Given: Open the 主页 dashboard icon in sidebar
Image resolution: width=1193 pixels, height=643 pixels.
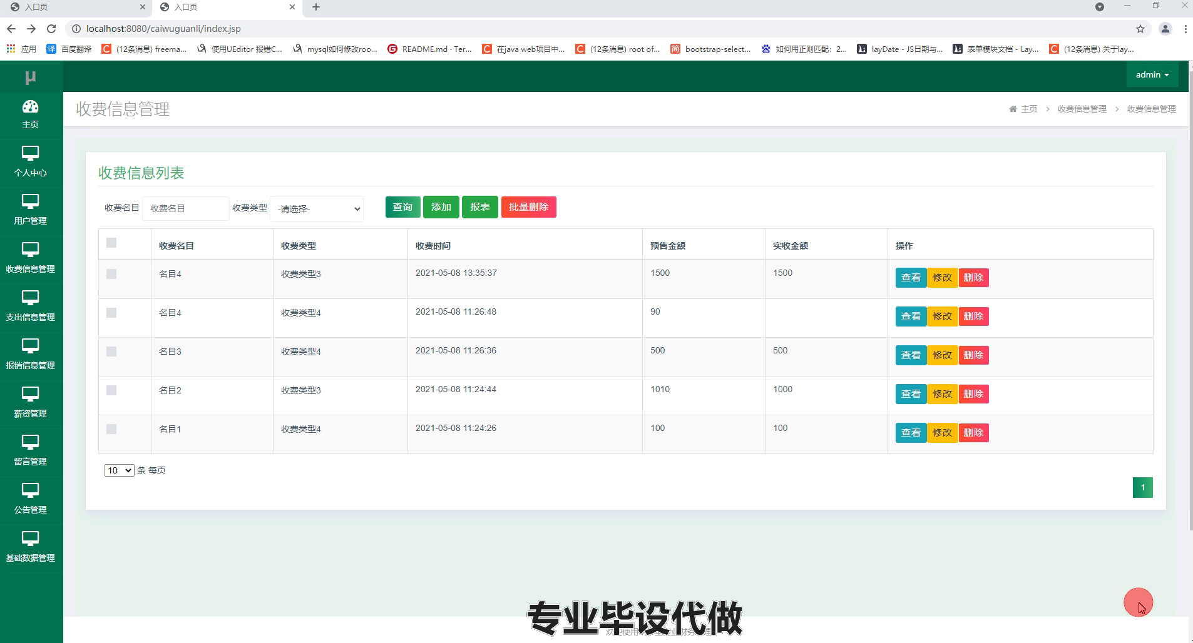Looking at the screenshot, I should pyautogui.click(x=30, y=107).
